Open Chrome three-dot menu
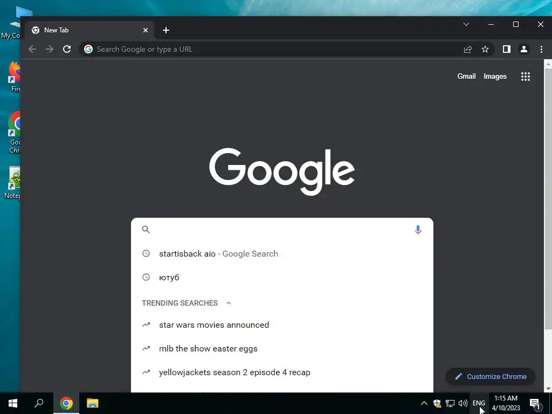Viewport: 552px width, 414px height. click(541, 49)
